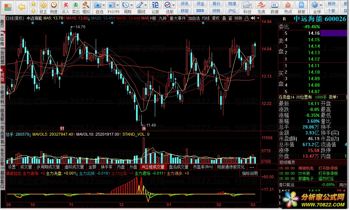
Task: Click the green 卖出 sell icon
Action: [x=76, y=5]
